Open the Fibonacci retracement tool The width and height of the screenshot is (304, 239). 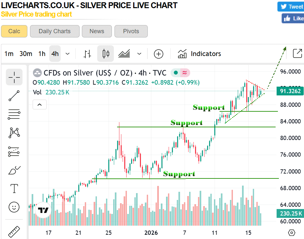[x=14, y=114]
